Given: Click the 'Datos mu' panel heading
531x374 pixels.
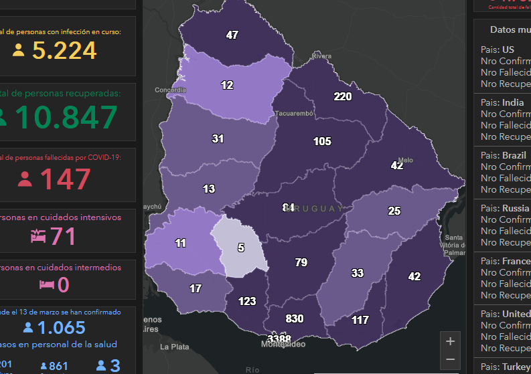Looking at the screenshot, I should [510, 30].
